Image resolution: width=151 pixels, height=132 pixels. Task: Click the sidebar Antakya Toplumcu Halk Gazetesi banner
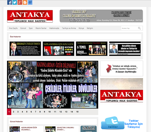(x=122, y=90)
